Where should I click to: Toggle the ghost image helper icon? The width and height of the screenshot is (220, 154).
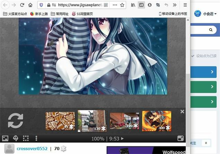[16, 138]
